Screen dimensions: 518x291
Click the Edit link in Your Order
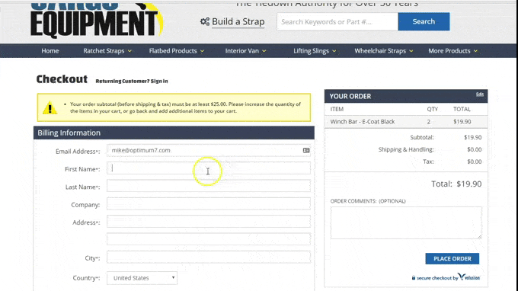[480, 94]
